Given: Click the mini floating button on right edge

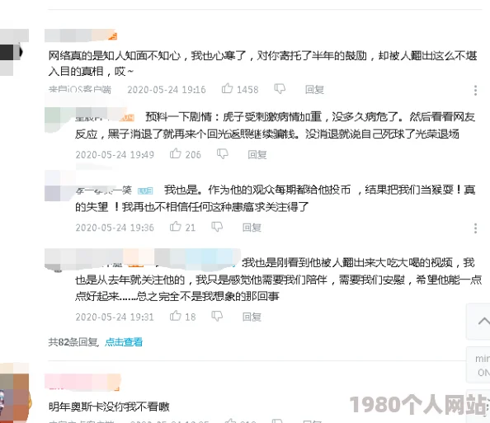Looking at the screenshot, I should click(x=478, y=365).
